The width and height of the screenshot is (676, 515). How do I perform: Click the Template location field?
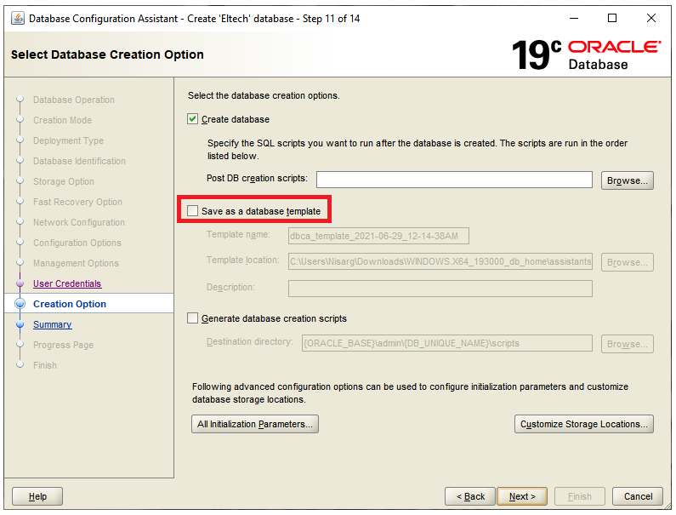coord(440,261)
